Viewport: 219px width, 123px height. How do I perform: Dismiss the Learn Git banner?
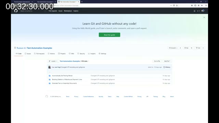[x=204, y=17]
